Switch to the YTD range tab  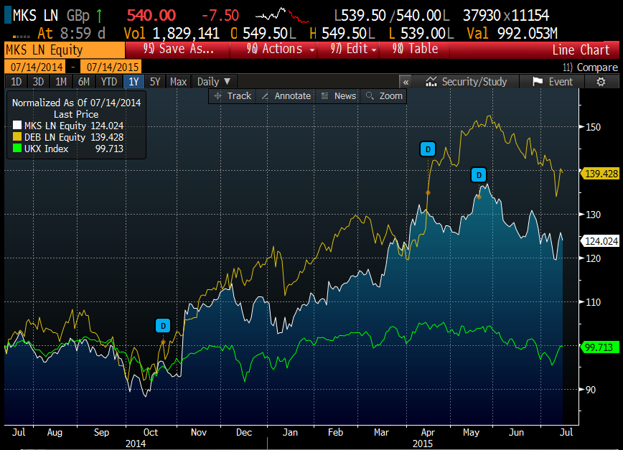pyautogui.click(x=109, y=82)
